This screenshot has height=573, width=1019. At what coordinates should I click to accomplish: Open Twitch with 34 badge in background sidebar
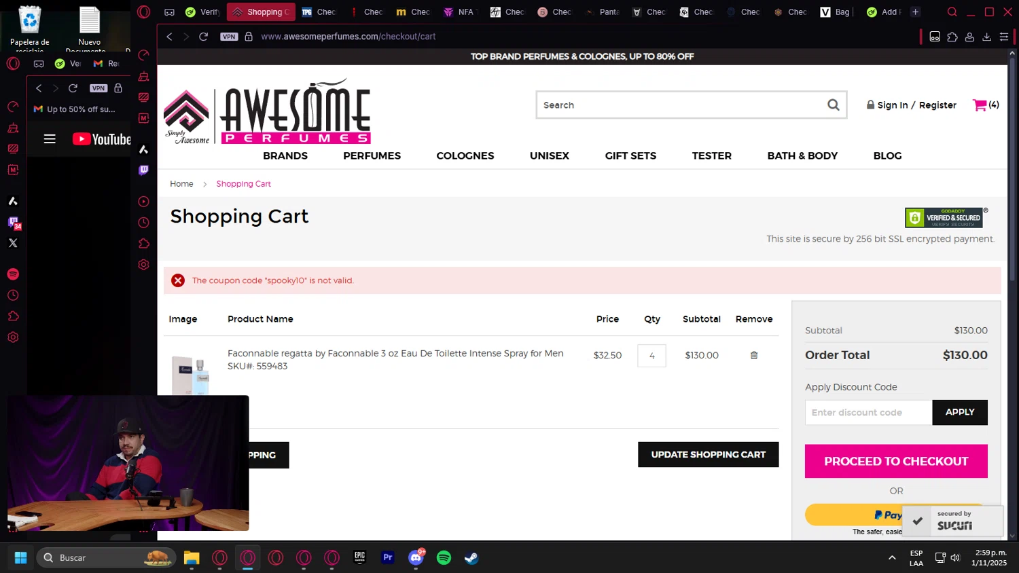(x=14, y=222)
